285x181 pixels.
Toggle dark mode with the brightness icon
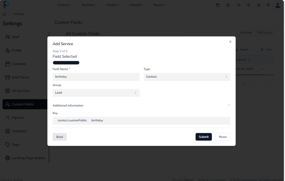268,5
